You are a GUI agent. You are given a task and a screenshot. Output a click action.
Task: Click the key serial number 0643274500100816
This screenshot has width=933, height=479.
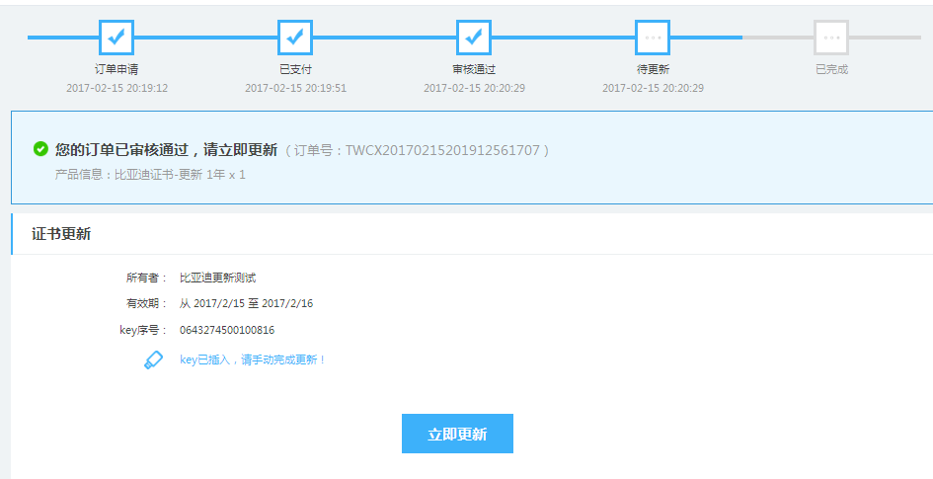coord(227,330)
